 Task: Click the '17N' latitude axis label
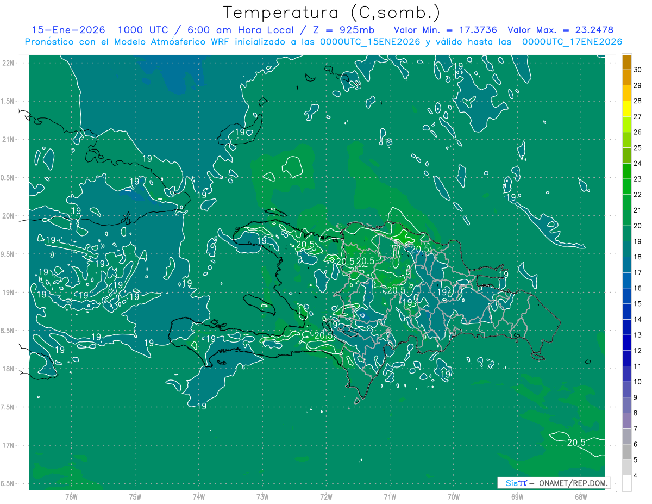[x=9, y=445]
